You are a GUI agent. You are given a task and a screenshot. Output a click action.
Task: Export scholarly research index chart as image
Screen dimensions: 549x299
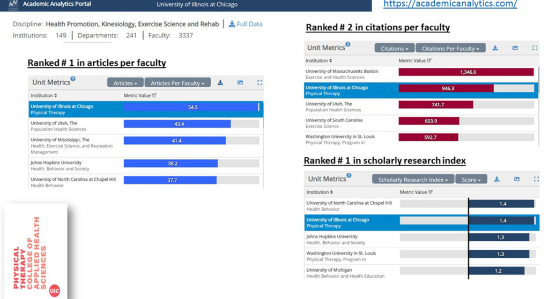pos(516,179)
